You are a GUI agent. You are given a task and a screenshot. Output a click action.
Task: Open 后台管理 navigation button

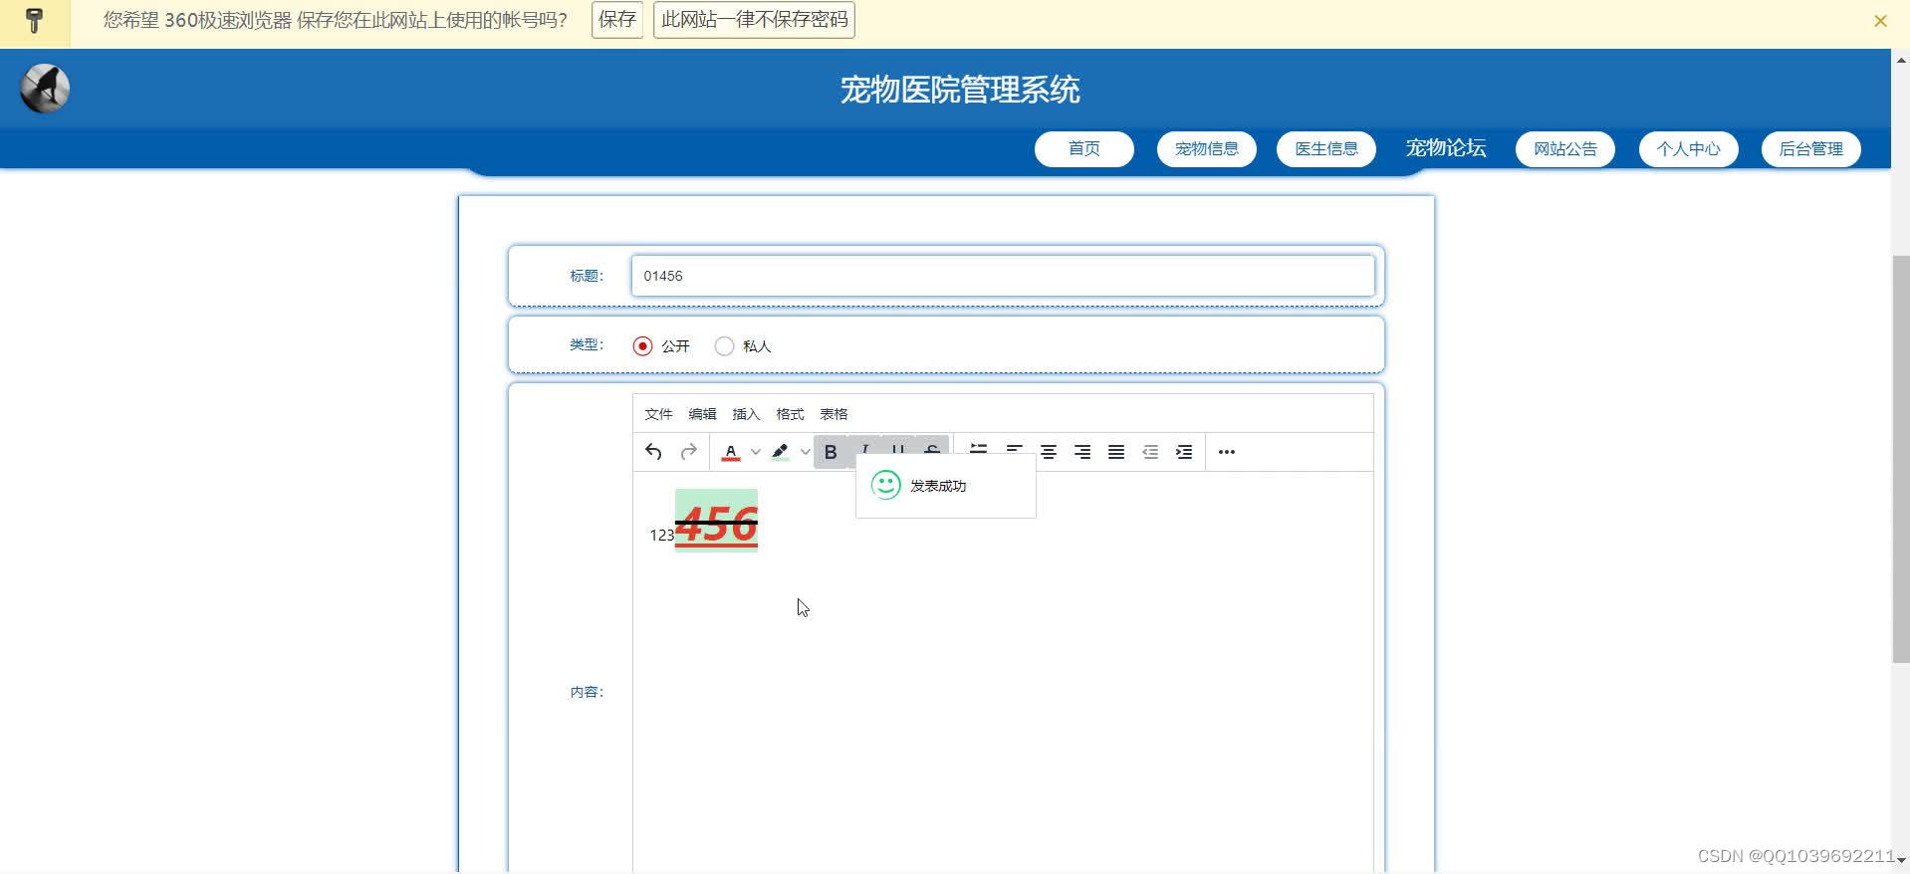[x=1811, y=149]
